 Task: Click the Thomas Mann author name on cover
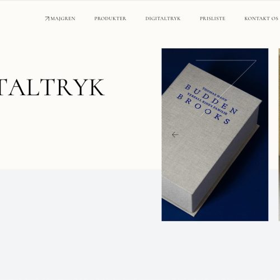click(x=214, y=94)
